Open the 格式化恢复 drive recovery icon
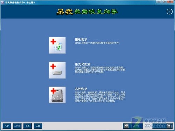Image resolution: width=175 pixels, height=131 pixels. (x=57, y=70)
